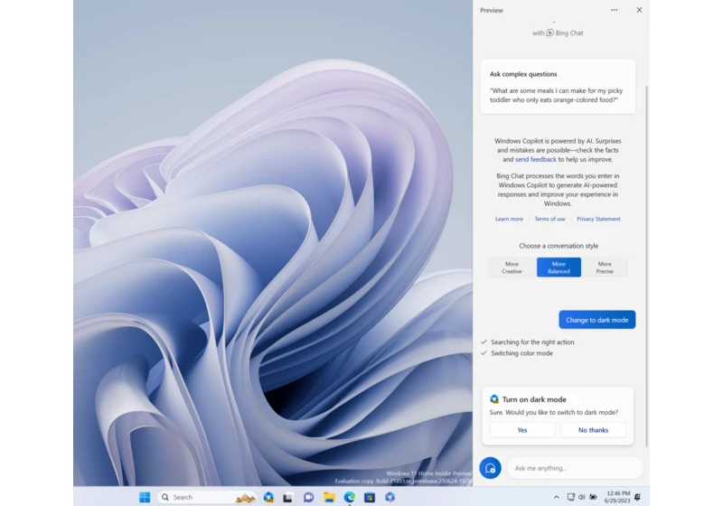Launch the Chat app from taskbar
The height and width of the screenshot is (506, 723).
point(308,497)
